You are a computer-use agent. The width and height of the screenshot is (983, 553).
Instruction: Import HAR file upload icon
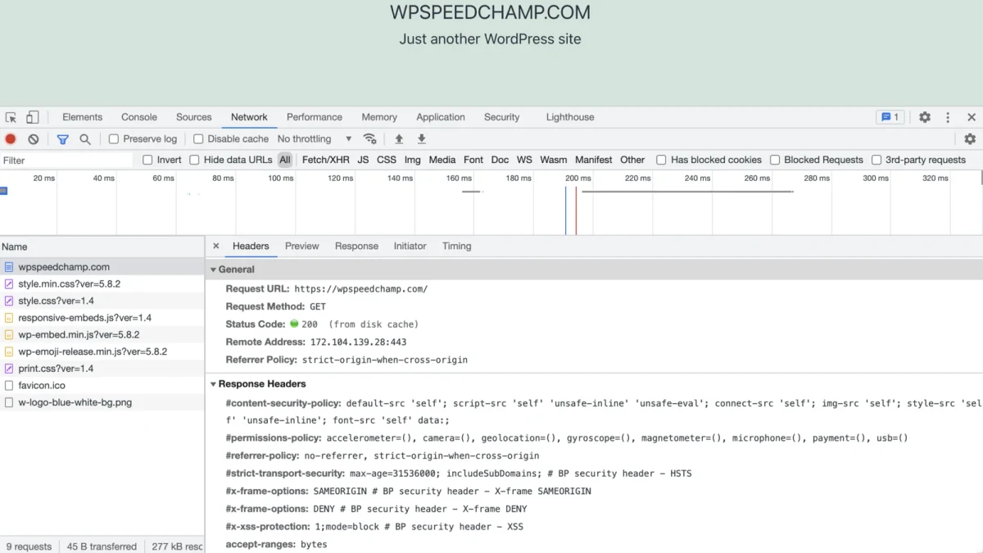pos(399,139)
